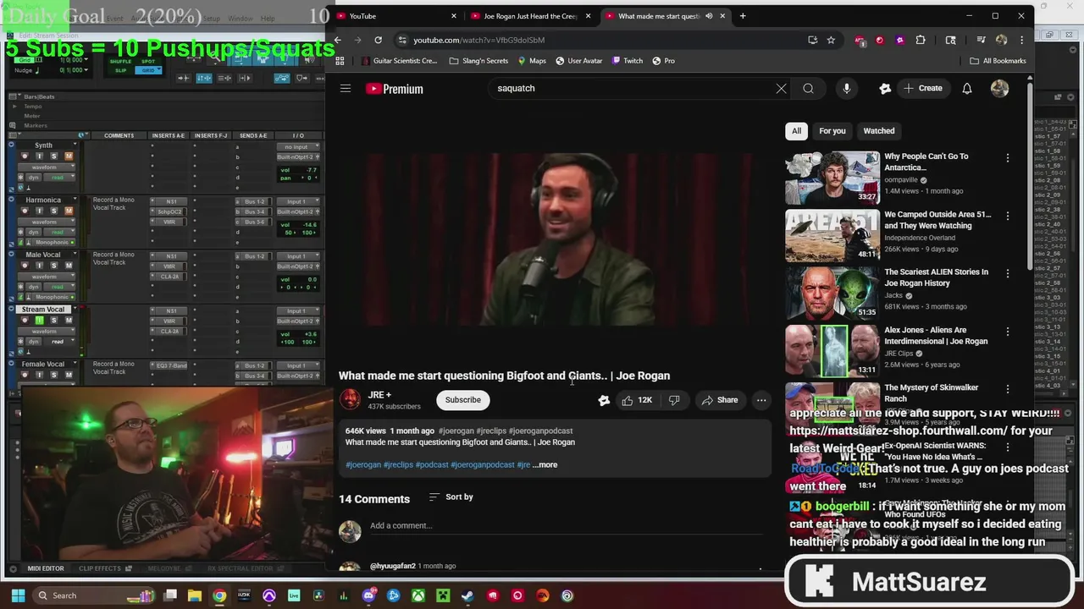The image size is (1084, 609).
Task: Open 'Why People Can't Go To Antarctica' thumbnail
Action: (832, 178)
